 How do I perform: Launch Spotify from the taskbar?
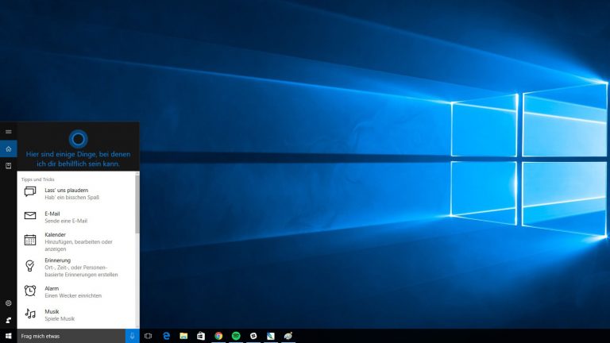pos(236,337)
